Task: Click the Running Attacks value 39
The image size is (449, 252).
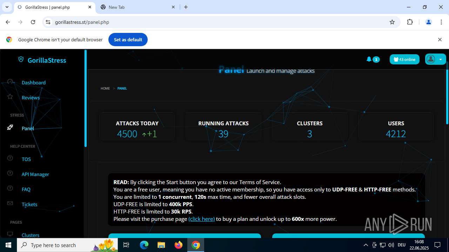Action: [223, 134]
